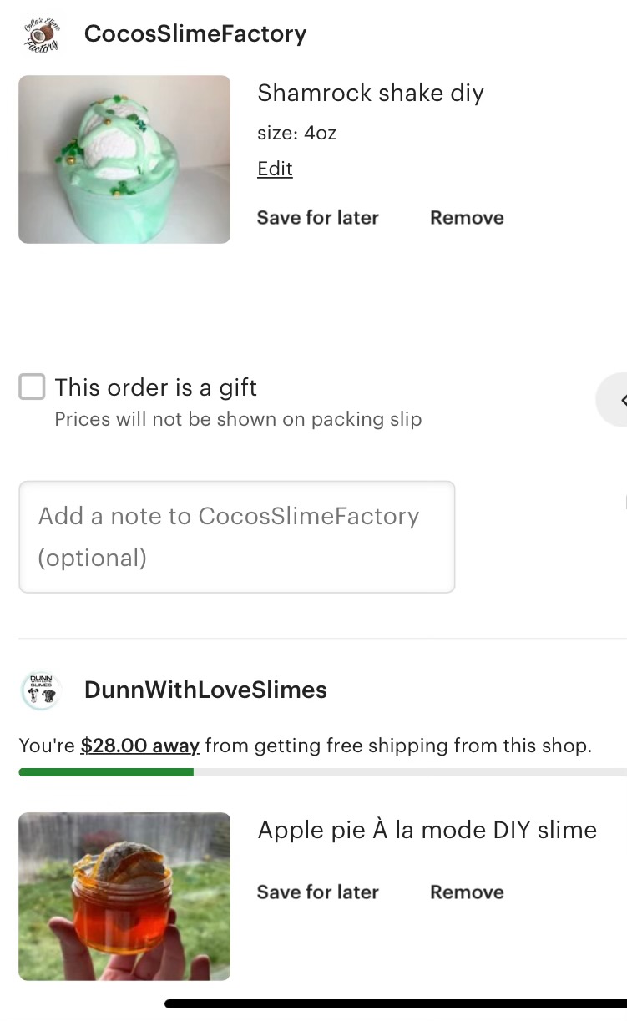The width and height of the screenshot is (627, 1021).
Task: Save Apple pie À la mode slime for later
Action: pos(317,892)
